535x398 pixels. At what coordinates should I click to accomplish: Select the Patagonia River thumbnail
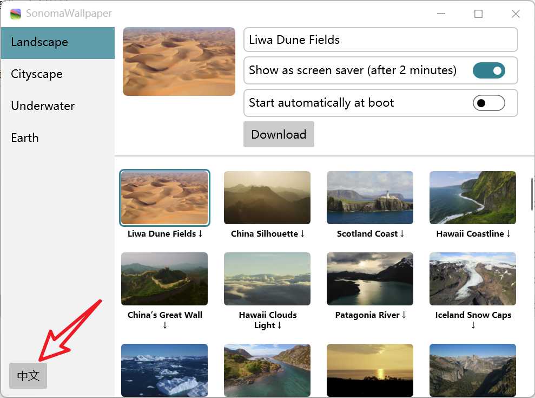click(370, 279)
